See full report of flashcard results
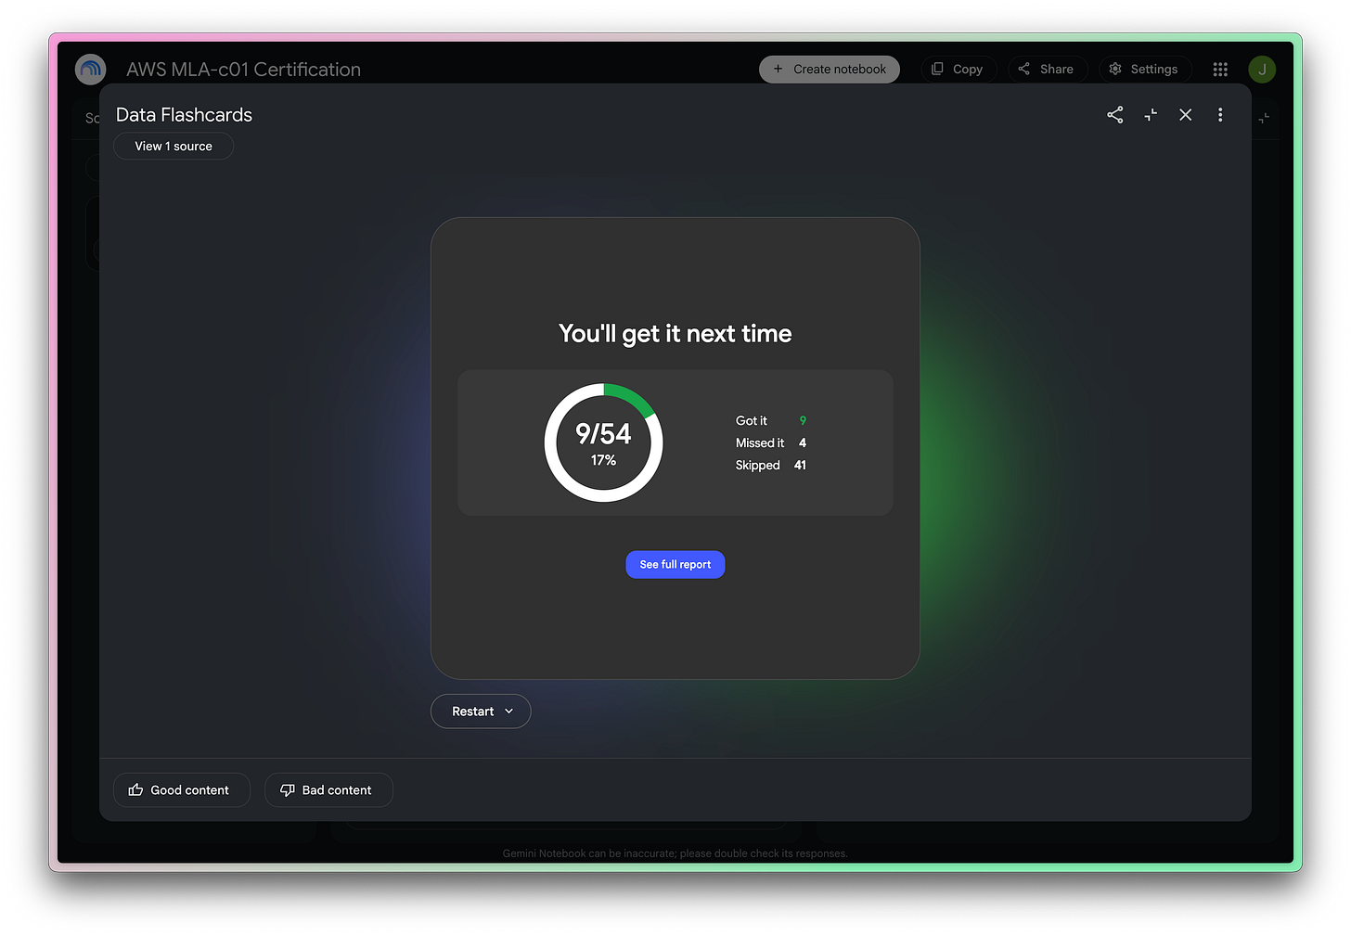 (675, 565)
